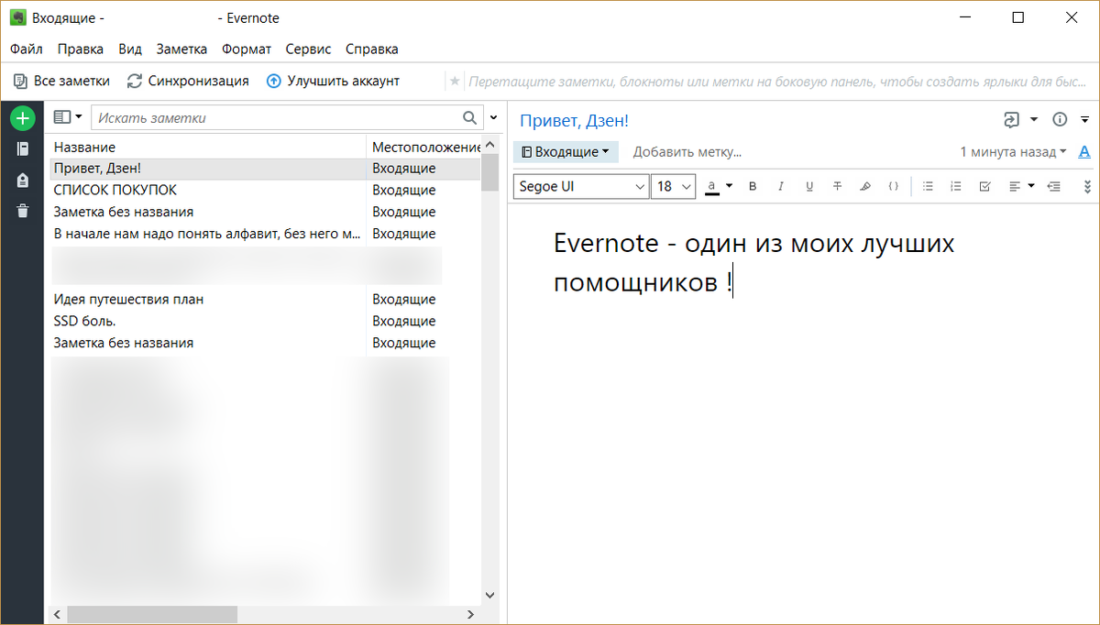The image size is (1100, 625).
Task: Select note Привет, Дзен! in list
Action: 265,169
